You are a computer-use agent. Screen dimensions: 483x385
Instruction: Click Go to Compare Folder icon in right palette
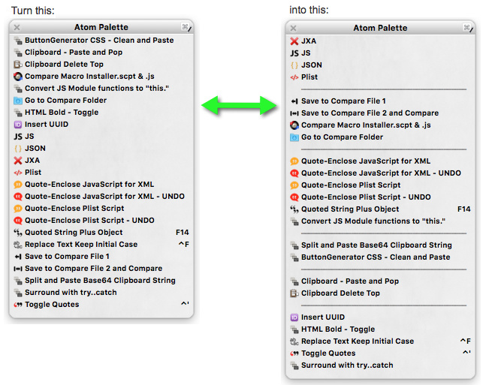294,137
